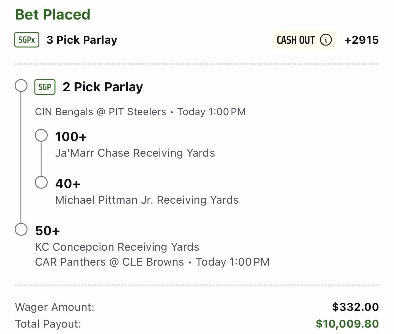Click the $10,009.80 total payout
This screenshot has width=394, height=334.
(347, 324)
